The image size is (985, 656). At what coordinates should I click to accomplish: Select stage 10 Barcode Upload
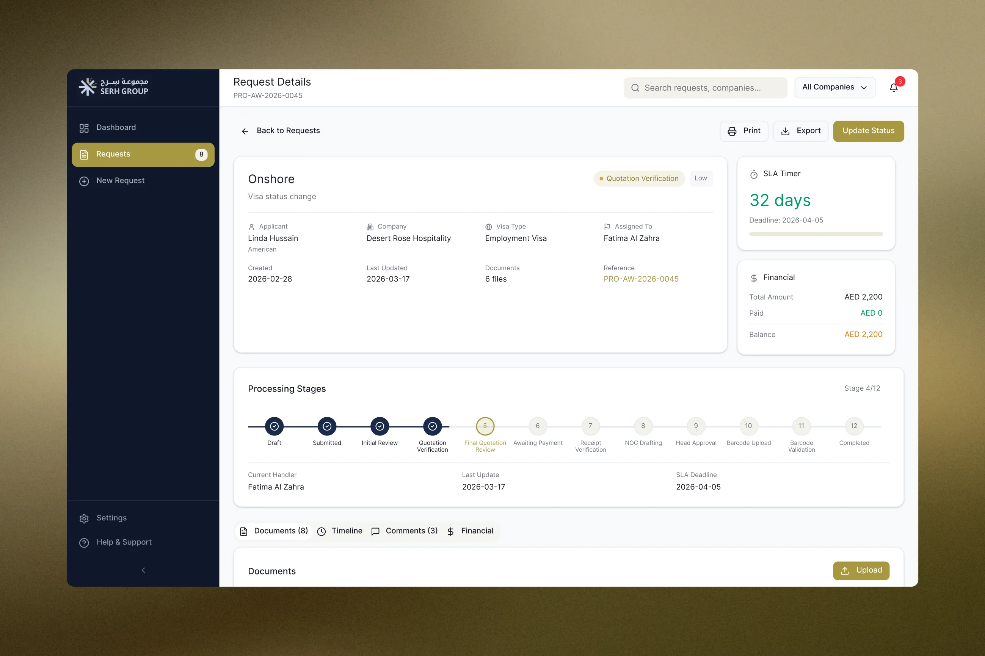(x=748, y=426)
